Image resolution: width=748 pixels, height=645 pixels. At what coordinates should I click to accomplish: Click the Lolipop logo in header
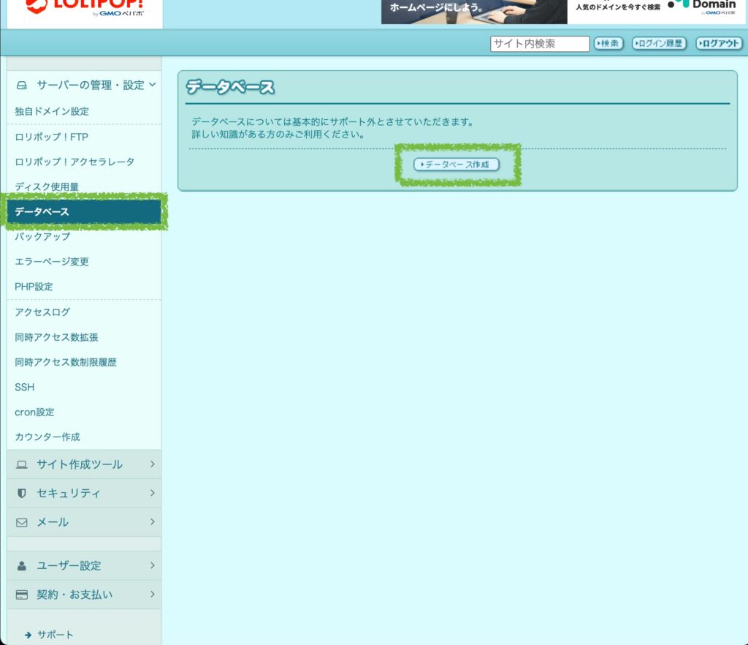[84, 8]
